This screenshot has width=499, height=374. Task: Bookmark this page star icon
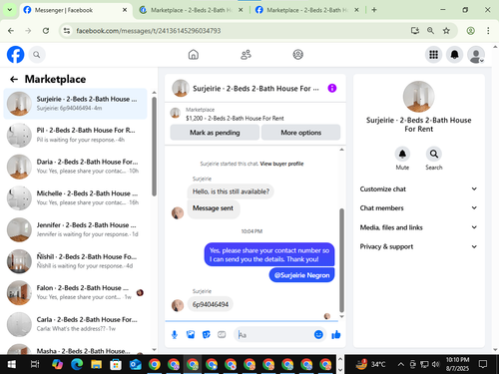(x=446, y=31)
